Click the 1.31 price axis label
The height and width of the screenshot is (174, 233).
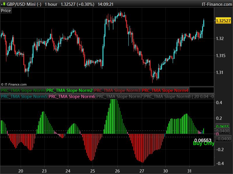point(220,72)
